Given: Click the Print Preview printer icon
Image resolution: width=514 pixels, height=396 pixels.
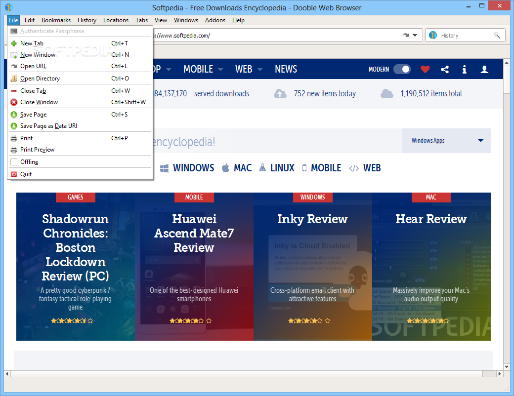Looking at the screenshot, I should click(14, 150).
